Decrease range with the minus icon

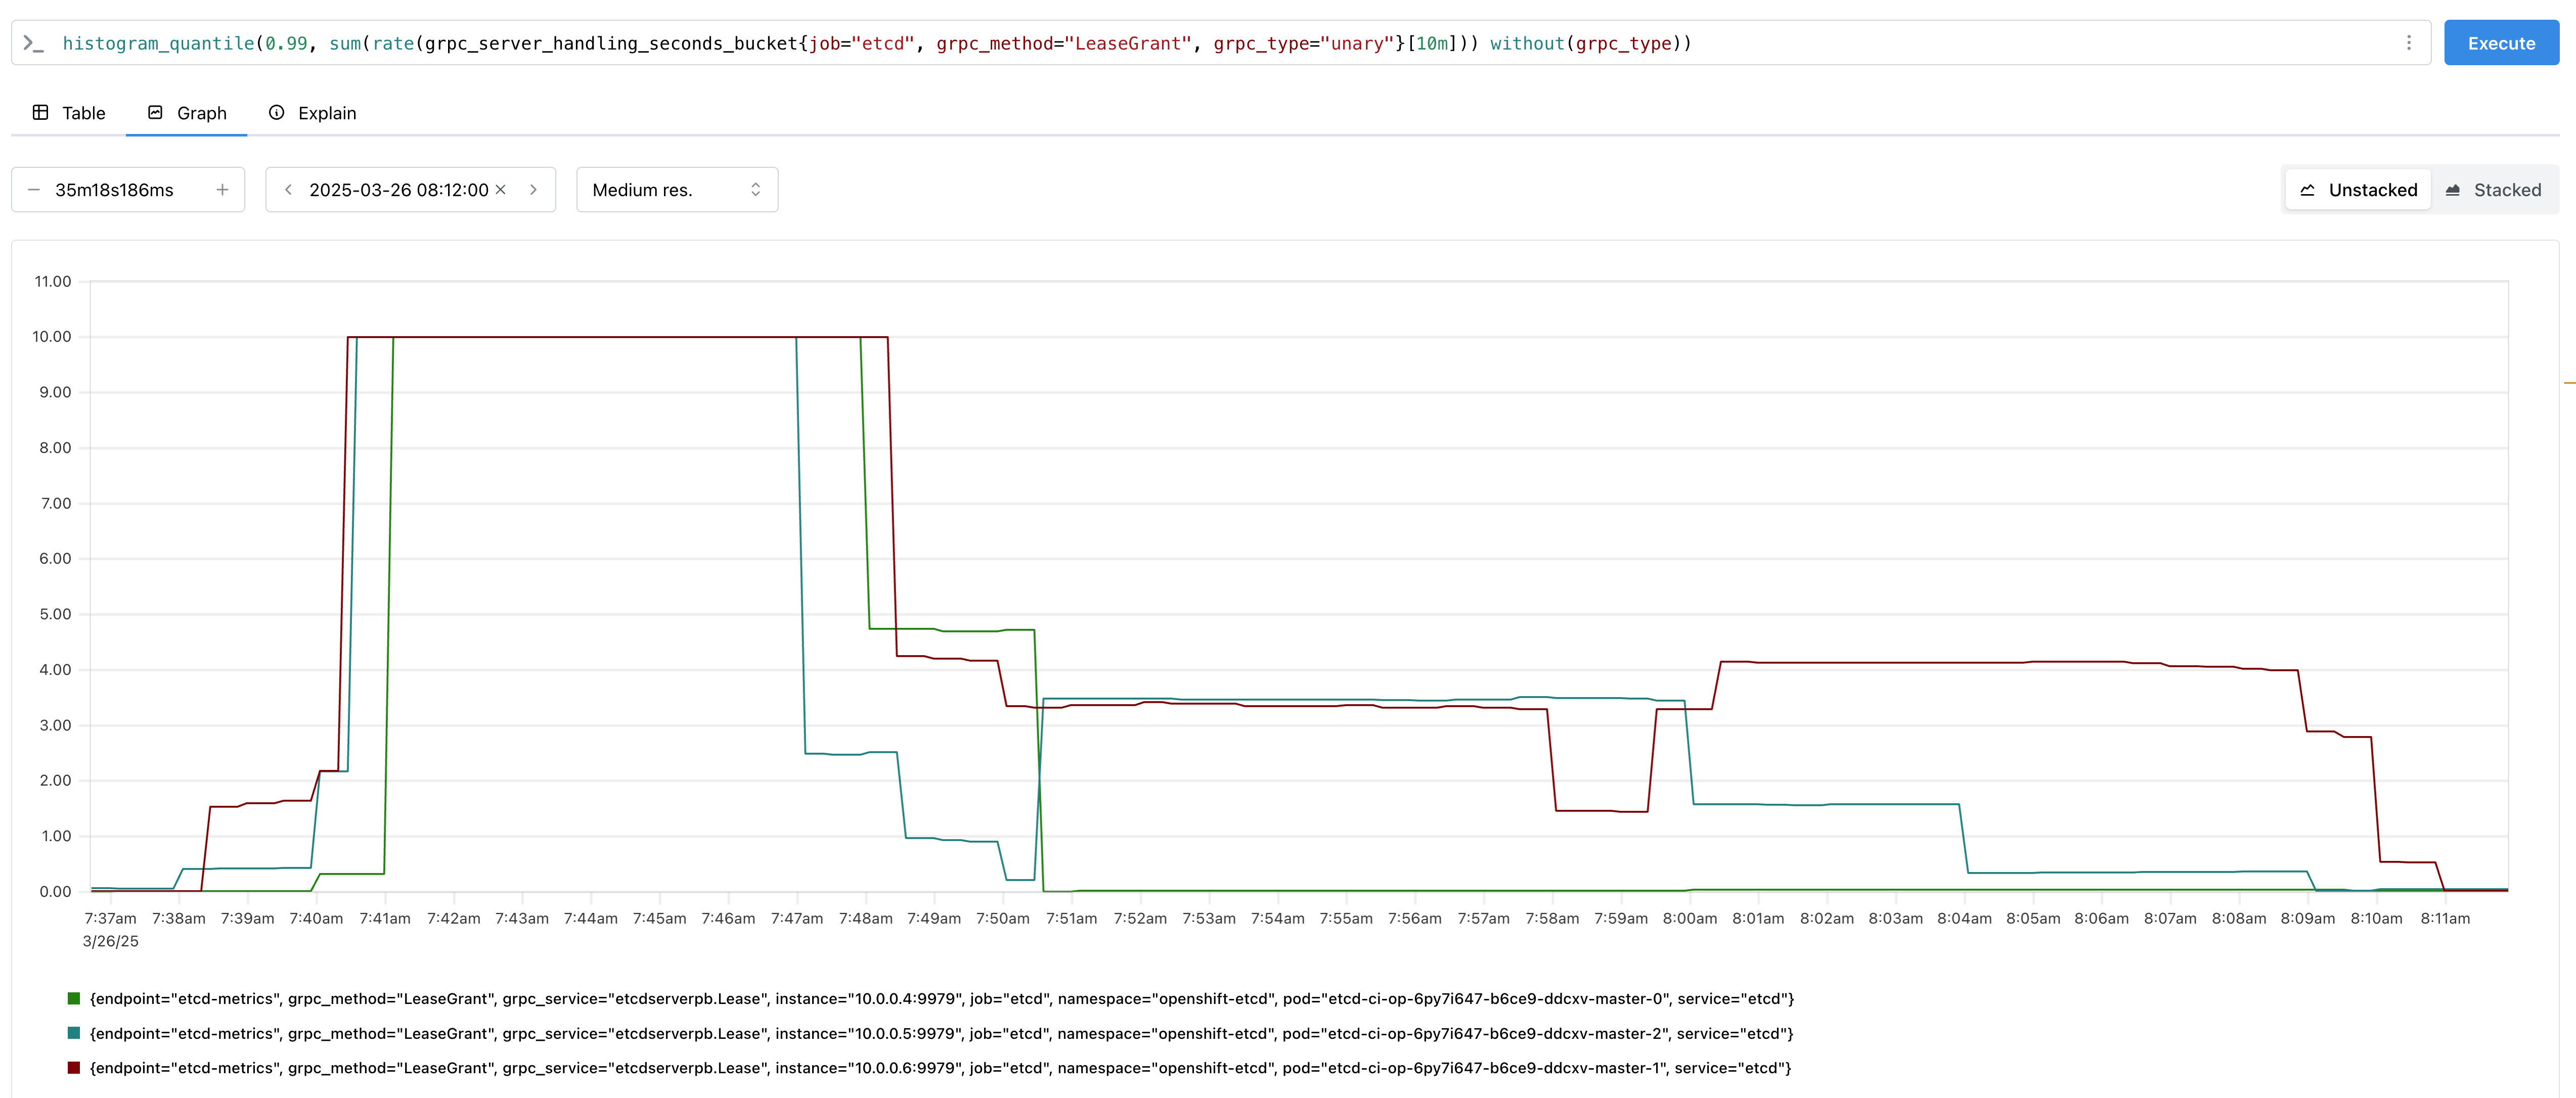(34, 190)
